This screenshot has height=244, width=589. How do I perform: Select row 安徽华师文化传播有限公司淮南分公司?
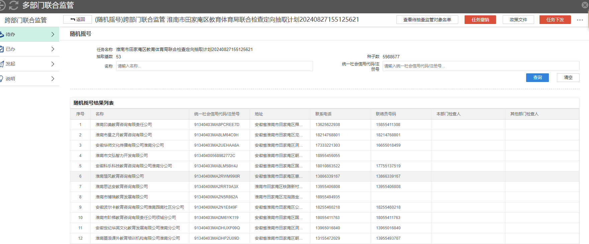pos(324,145)
